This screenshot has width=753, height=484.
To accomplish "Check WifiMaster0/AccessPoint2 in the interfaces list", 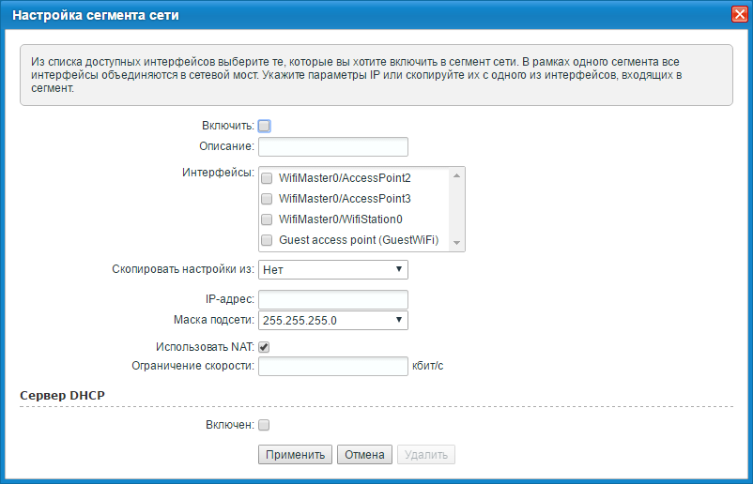I will click(x=267, y=178).
